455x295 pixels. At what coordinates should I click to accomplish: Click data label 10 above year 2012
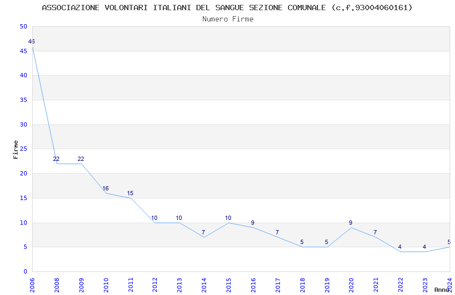154,218
